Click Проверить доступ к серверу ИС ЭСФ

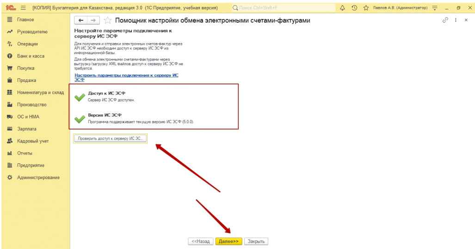110,138
